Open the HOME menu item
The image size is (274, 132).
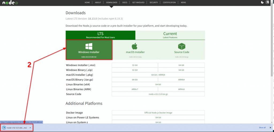[87, 2]
